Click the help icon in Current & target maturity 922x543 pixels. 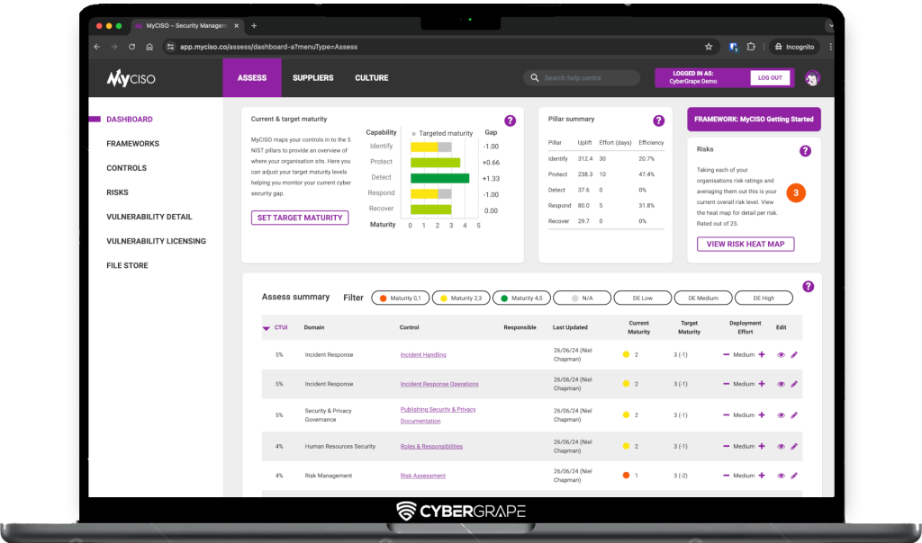[510, 120]
